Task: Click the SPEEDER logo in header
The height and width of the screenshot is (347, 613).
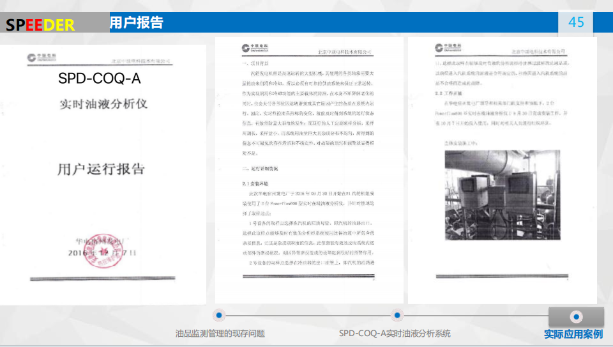Action: 40,25
